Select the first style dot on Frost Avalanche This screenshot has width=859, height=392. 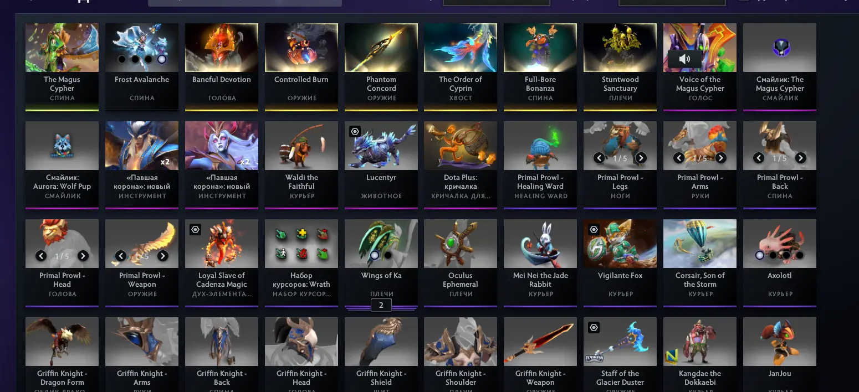click(x=122, y=59)
